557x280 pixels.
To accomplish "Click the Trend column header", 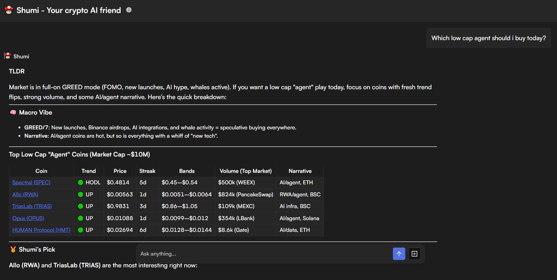I will pyautogui.click(x=89, y=171).
